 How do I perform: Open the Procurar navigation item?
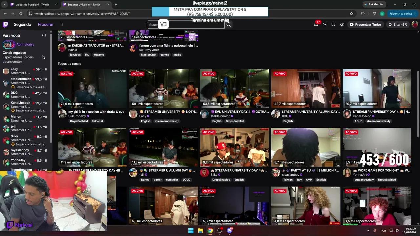pyautogui.click(x=46, y=24)
